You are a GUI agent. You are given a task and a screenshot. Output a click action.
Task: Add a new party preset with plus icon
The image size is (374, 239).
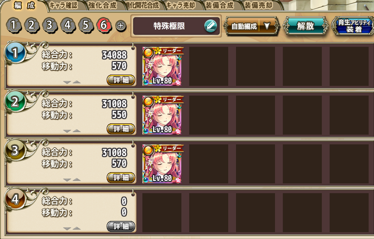point(121,25)
